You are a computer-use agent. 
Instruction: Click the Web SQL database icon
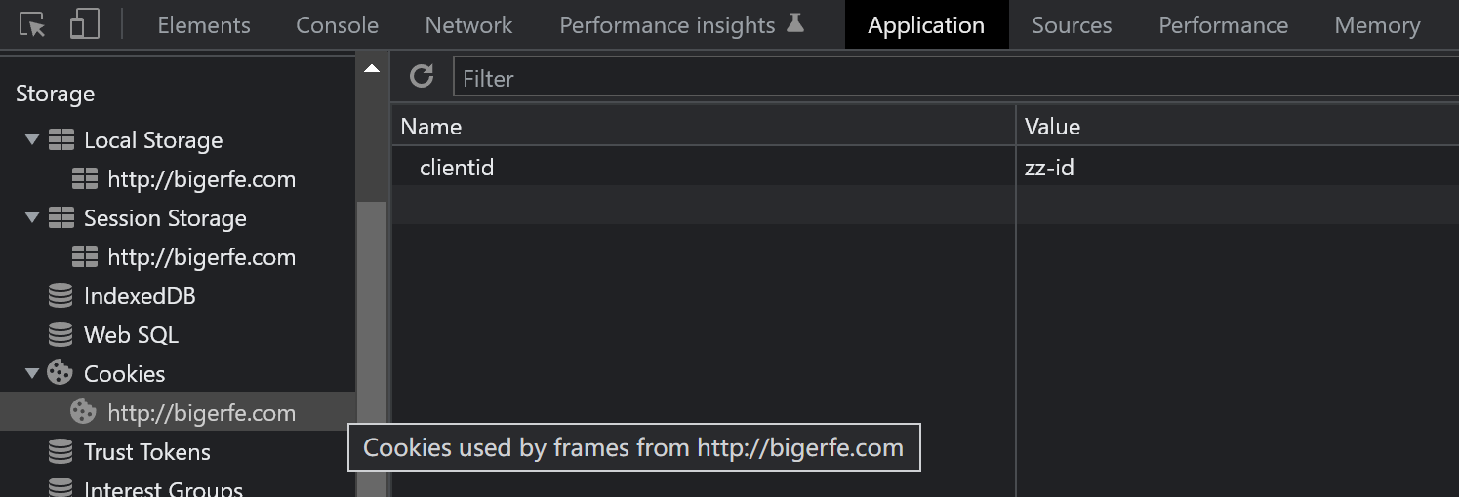click(x=61, y=335)
